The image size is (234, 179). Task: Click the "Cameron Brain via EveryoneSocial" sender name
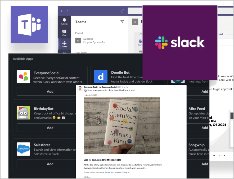pos(100,87)
